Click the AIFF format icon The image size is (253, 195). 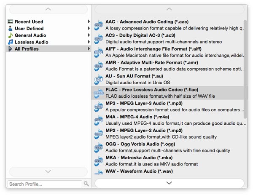tap(99, 52)
